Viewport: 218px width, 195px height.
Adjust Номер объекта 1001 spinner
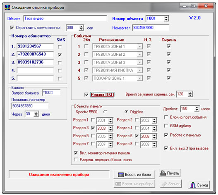tap(166, 19)
